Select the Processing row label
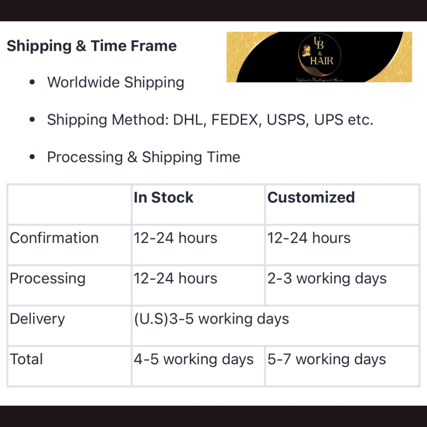Image resolution: width=427 pixels, height=427 pixels. [47, 278]
